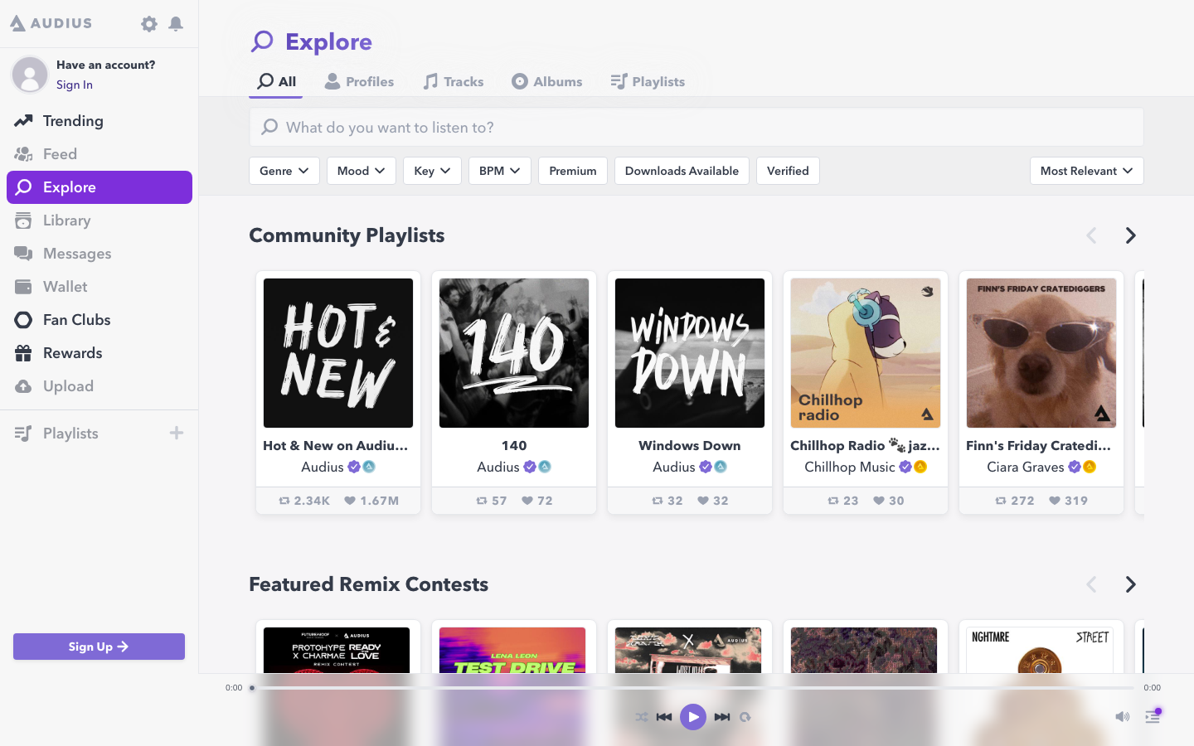Open the Wallet page
1194x746 pixels.
[99, 287]
